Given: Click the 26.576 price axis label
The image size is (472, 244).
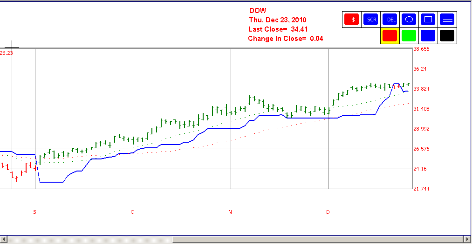Looking at the screenshot, I should [421, 149].
